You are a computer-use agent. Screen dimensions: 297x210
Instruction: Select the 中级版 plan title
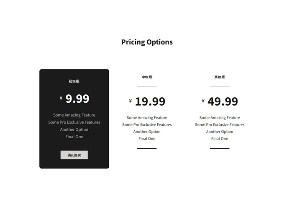point(147,77)
